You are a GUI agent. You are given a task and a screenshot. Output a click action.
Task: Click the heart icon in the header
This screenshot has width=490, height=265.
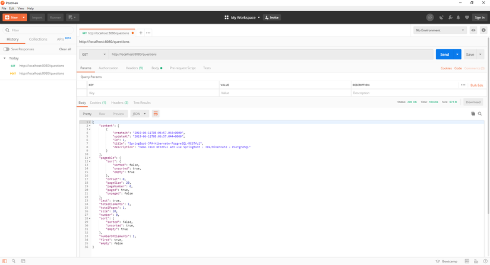[467, 17]
